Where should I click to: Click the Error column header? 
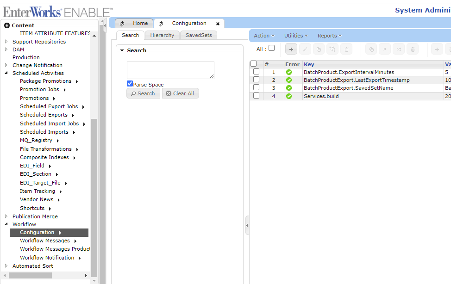click(292, 64)
